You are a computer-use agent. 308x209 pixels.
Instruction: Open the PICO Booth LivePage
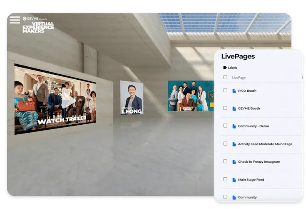click(247, 91)
